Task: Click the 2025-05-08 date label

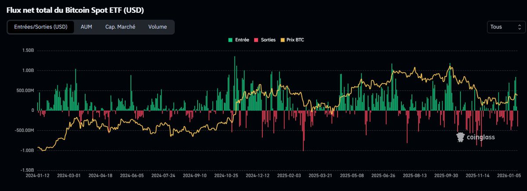Action: (351, 176)
